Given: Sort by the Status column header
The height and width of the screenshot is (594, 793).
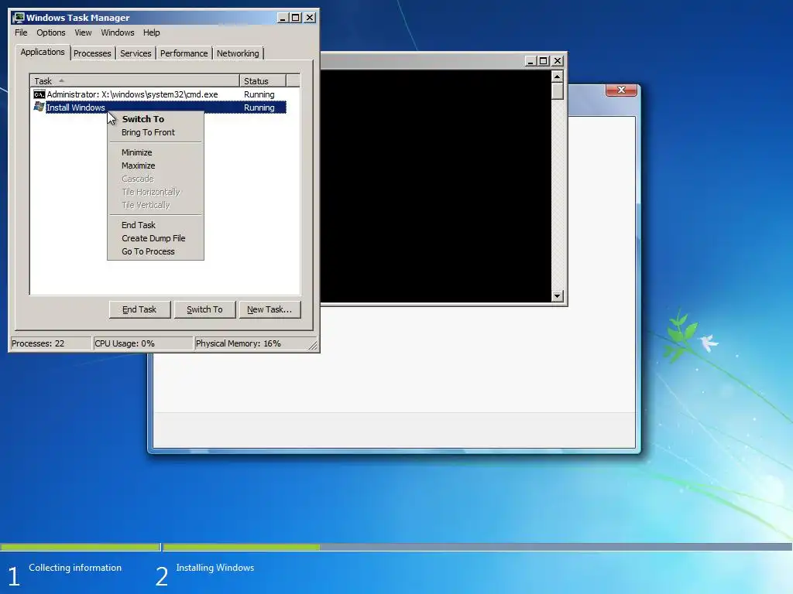Looking at the screenshot, I should [263, 80].
